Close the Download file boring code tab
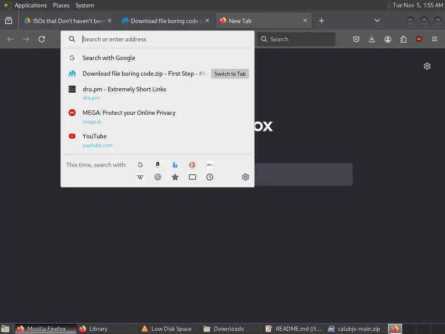The height and width of the screenshot is (334, 445). click(x=207, y=21)
